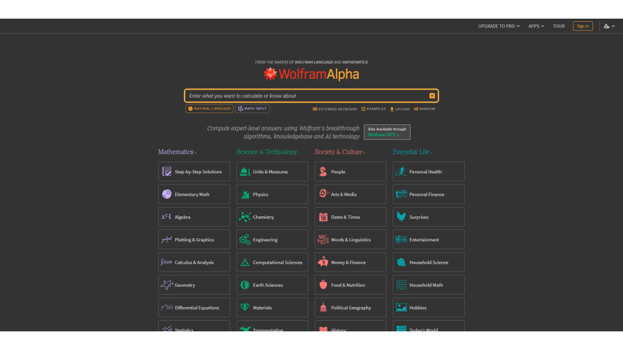Click the Earth Sciences globe icon
This screenshot has height=350, width=623.
coord(245,285)
